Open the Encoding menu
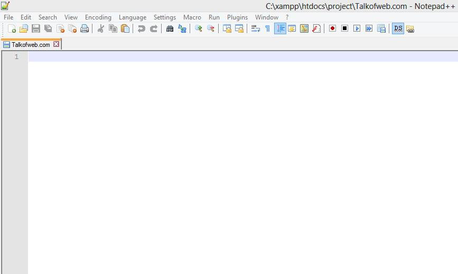The height and width of the screenshot is (274, 458). pyautogui.click(x=98, y=17)
